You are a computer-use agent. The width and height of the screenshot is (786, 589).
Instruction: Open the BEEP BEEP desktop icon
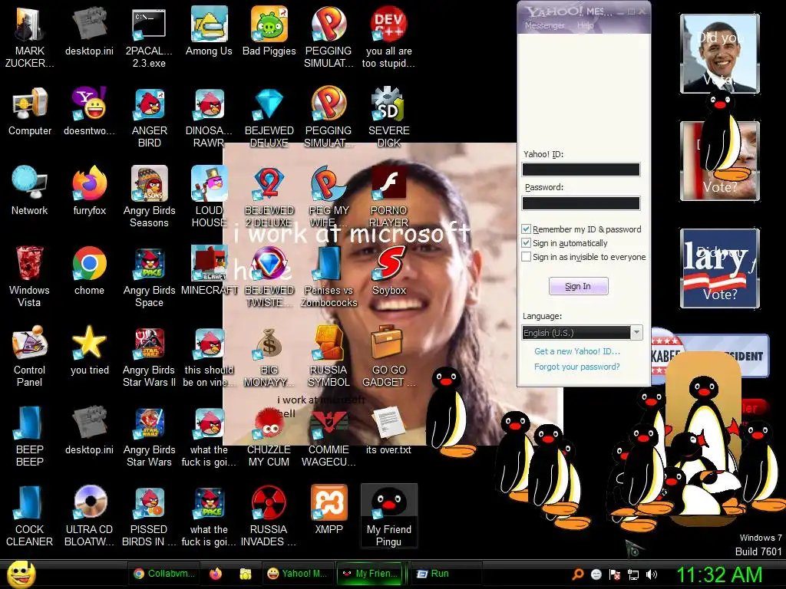coord(30,436)
